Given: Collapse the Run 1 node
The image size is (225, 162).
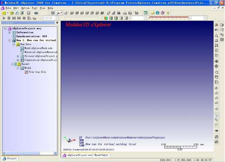Looking at the screenshot, I should [x=10, y=40].
